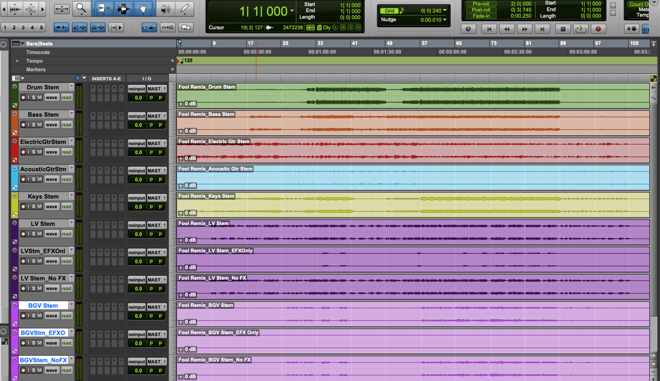Expand the Tempo ruler

(17, 61)
